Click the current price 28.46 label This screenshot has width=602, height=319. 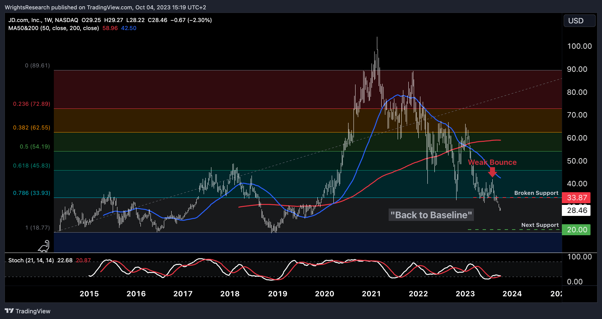tap(576, 210)
